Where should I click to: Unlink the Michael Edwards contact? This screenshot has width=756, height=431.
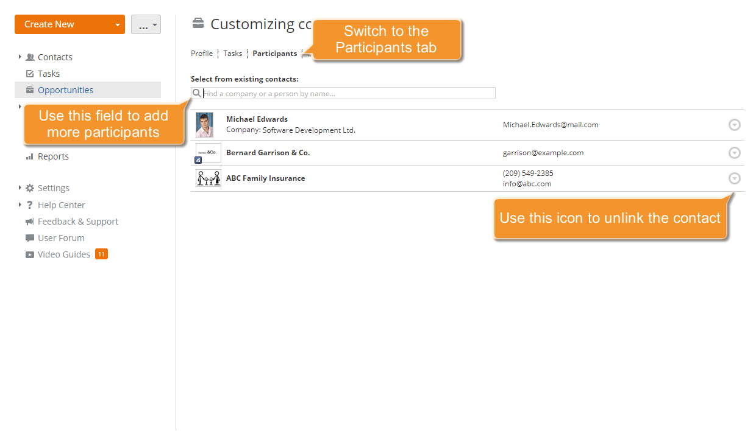(x=735, y=124)
